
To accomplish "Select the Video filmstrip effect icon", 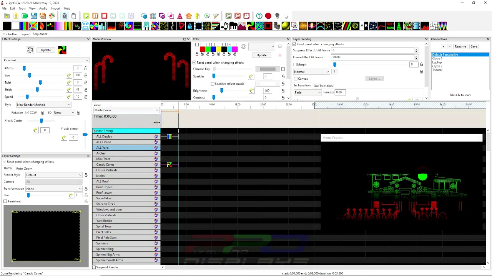I will pyautogui.click(x=416, y=26).
